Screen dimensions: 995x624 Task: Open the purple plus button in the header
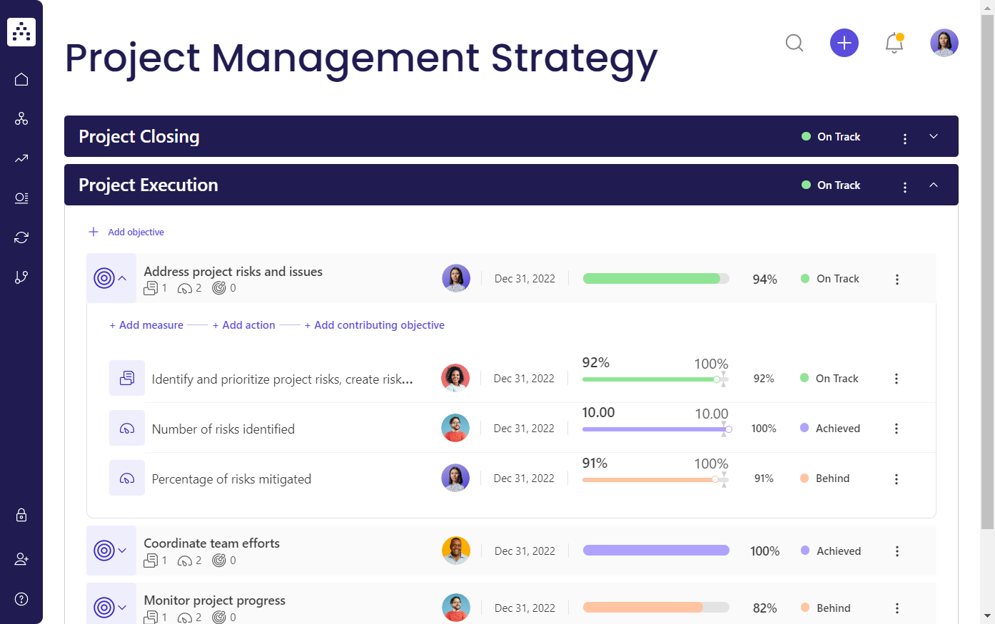pos(844,43)
